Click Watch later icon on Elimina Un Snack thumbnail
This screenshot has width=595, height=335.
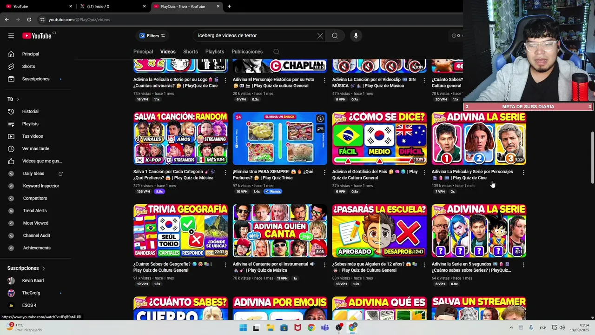tap(320, 119)
